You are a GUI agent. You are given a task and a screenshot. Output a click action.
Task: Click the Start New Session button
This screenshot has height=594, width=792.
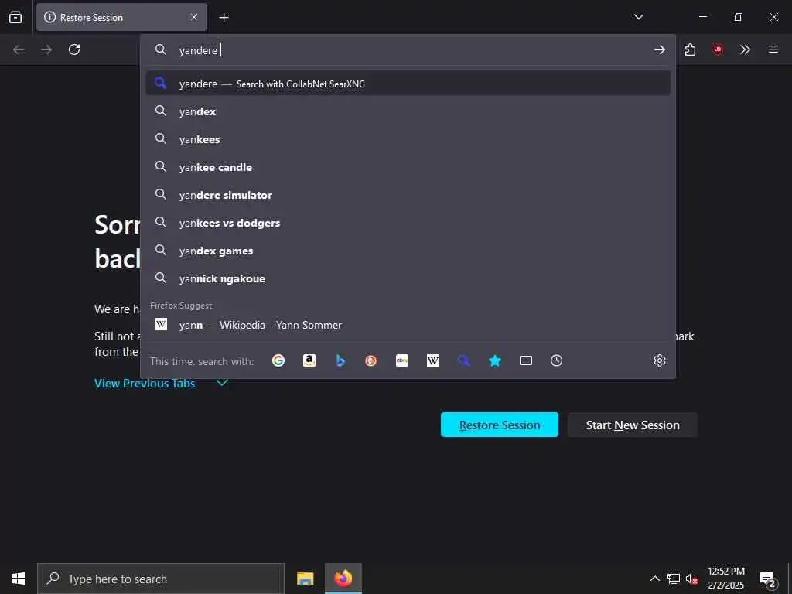pyautogui.click(x=633, y=425)
